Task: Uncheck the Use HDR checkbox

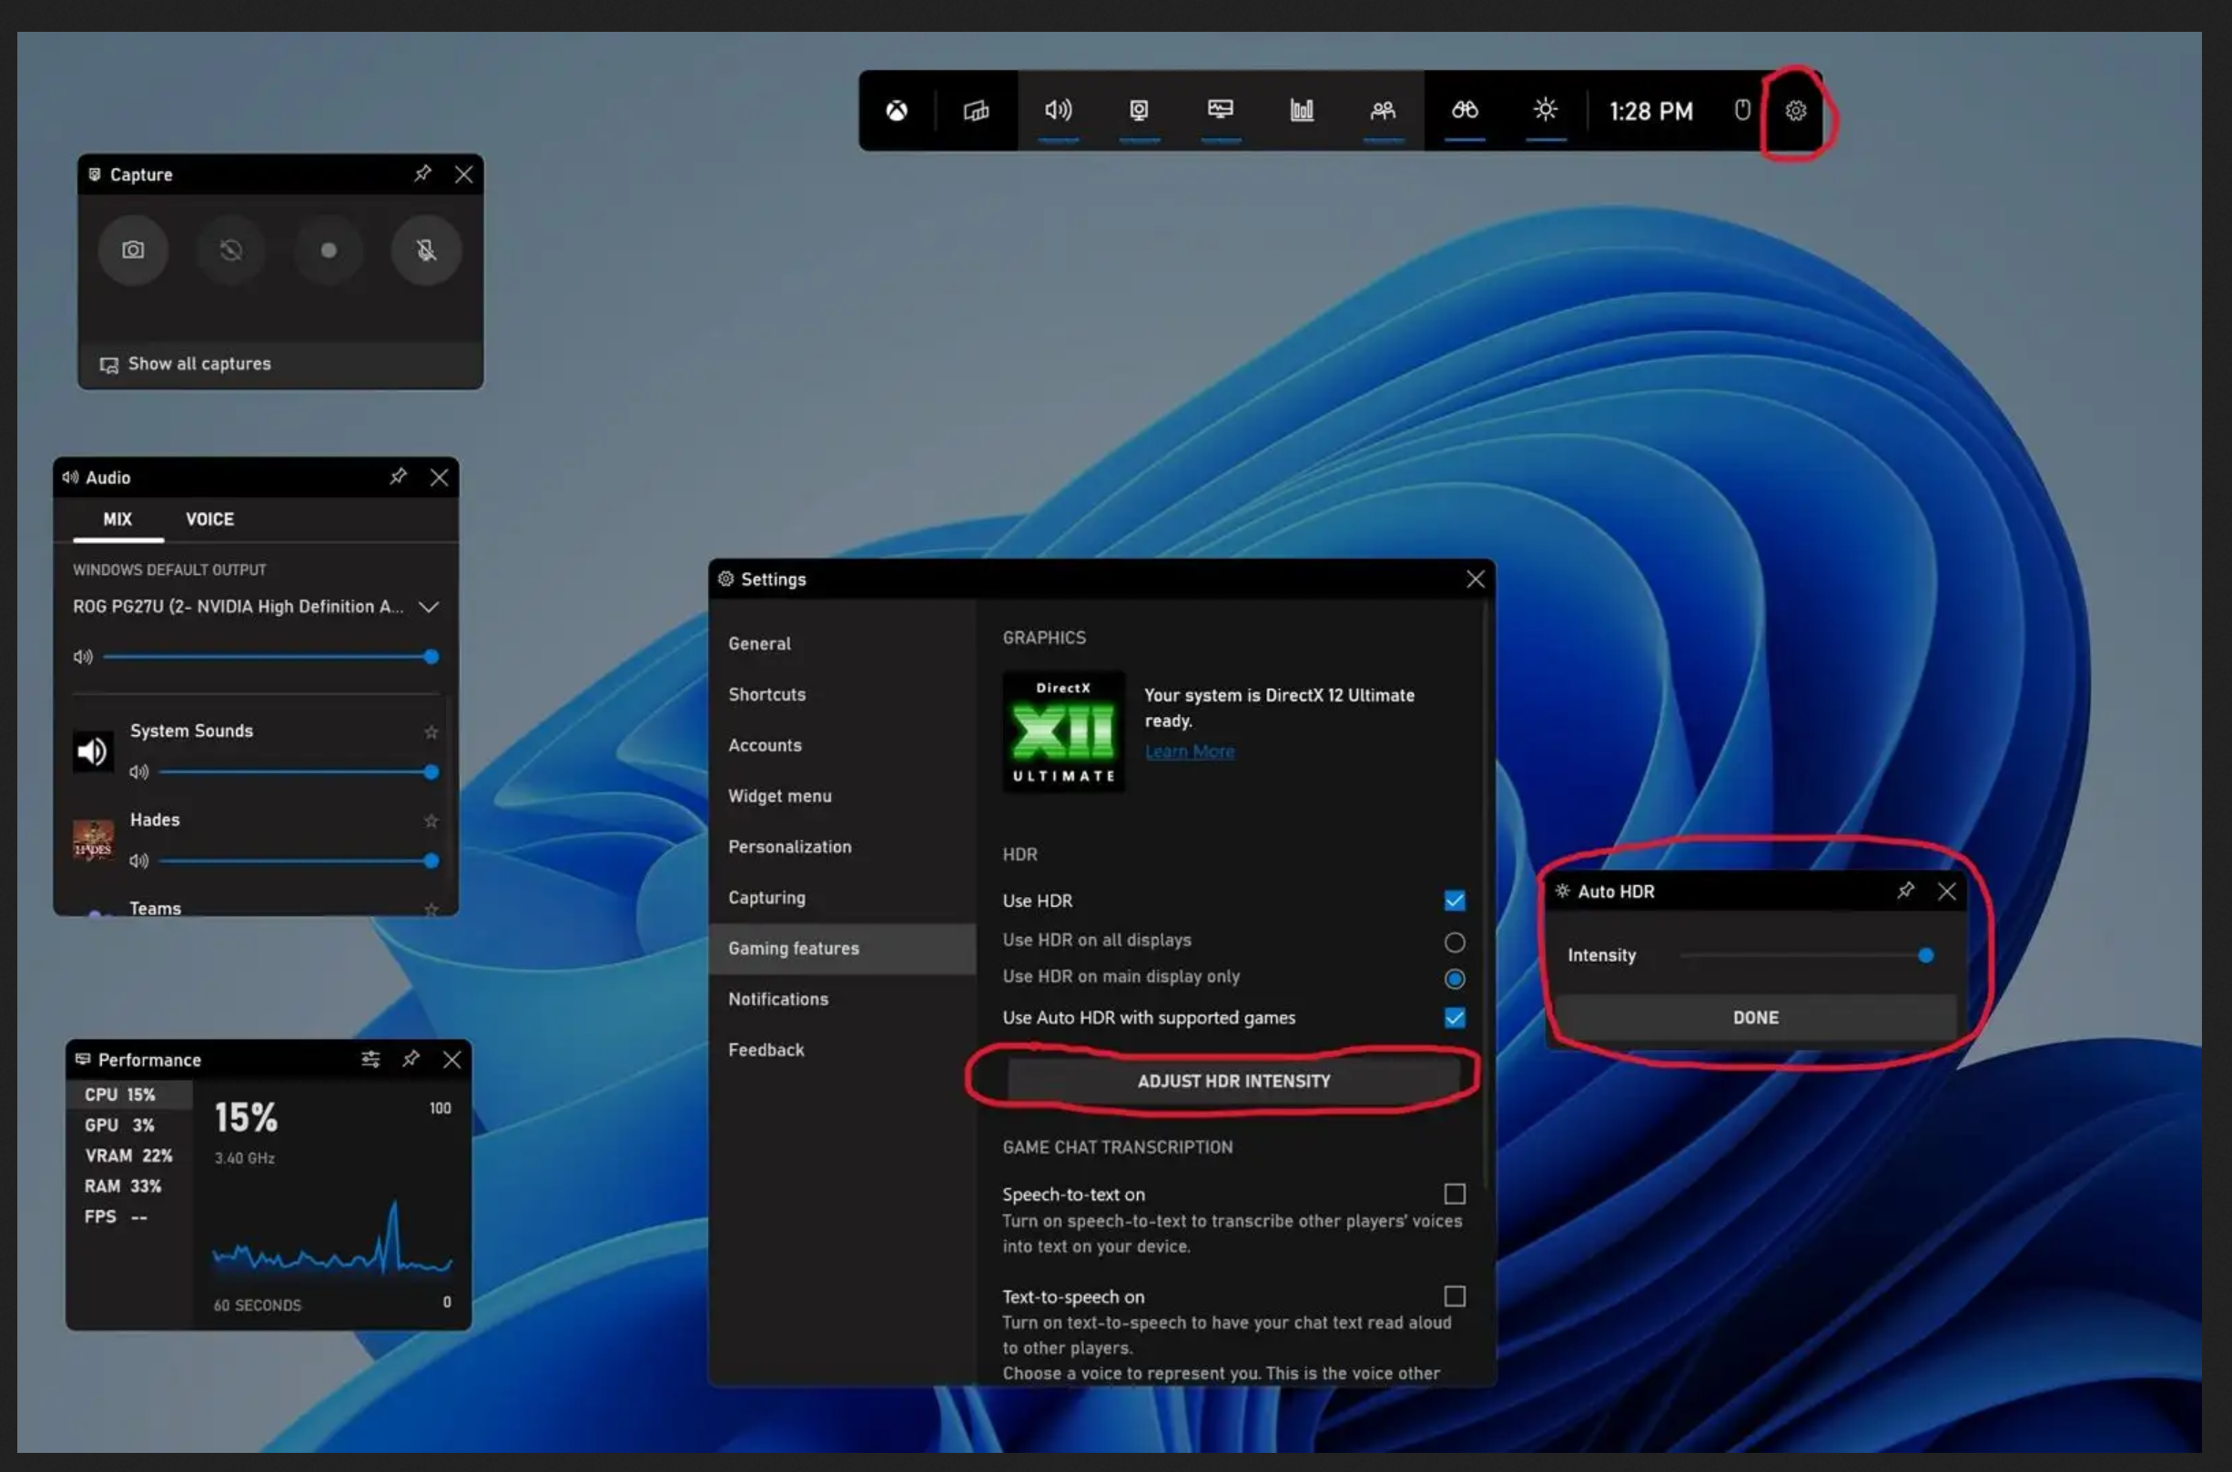Action: coord(1455,901)
